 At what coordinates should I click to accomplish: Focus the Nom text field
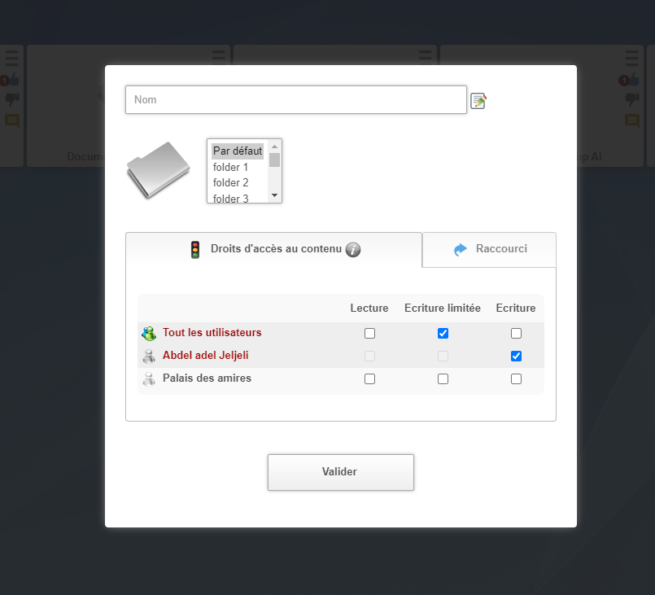click(296, 100)
